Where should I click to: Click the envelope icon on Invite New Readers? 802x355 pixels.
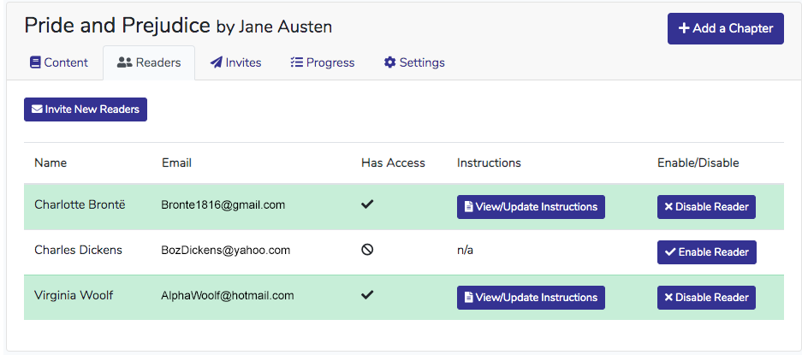point(37,109)
